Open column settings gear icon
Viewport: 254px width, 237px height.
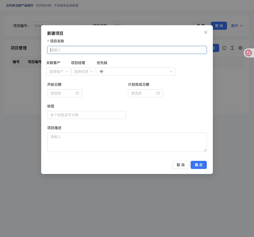240,48
